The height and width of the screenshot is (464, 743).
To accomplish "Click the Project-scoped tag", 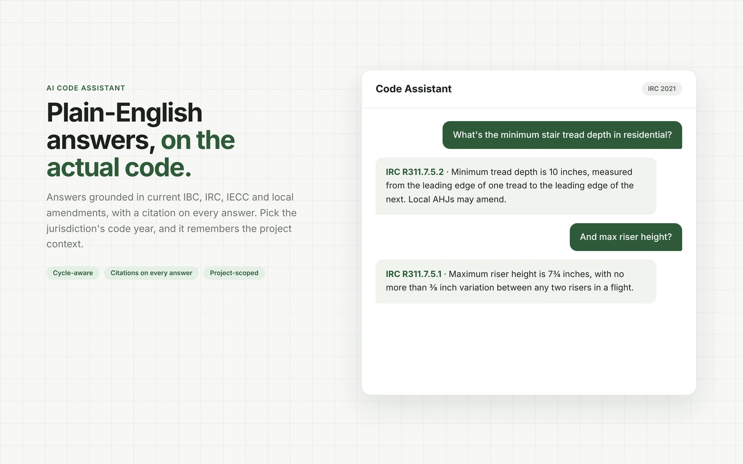I will pyautogui.click(x=234, y=273).
